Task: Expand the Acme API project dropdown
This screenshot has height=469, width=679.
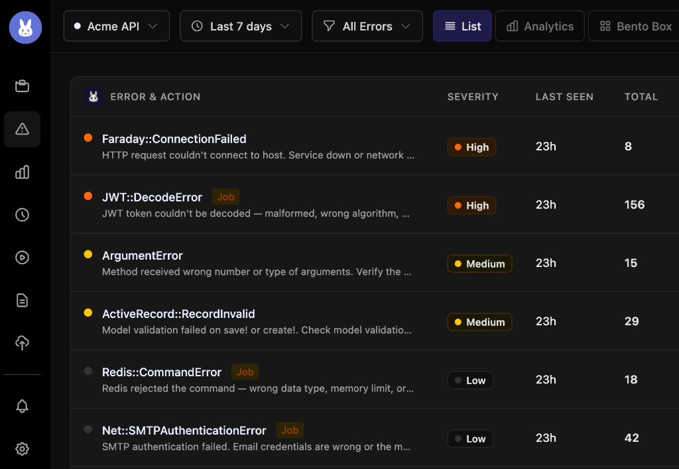Action: (x=117, y=26)
